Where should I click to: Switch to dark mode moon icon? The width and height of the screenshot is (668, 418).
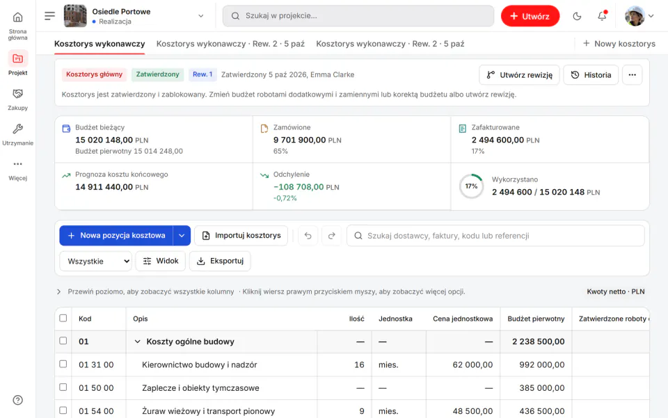pos(578,16)
